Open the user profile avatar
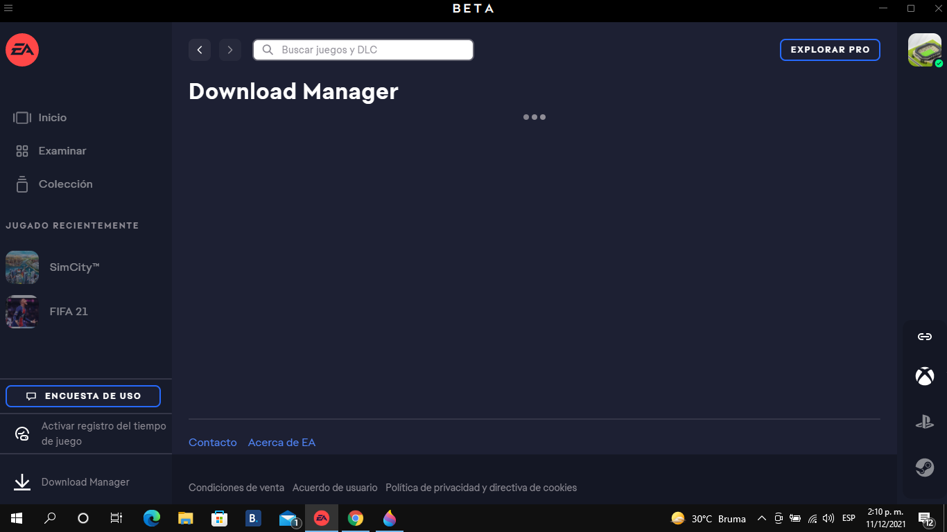 tap(925, 50)
